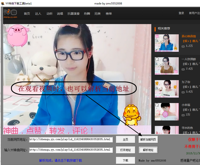Click the 登录 login link
The width and height of the screenshot is (200, 165).
[181, 13]
